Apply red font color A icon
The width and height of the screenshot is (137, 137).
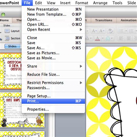pyautogui.click(x=97, y=38)
